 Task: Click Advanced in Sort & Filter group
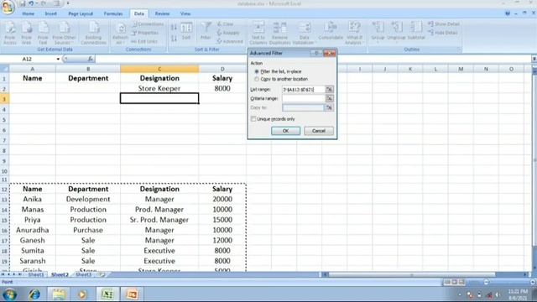230,41
